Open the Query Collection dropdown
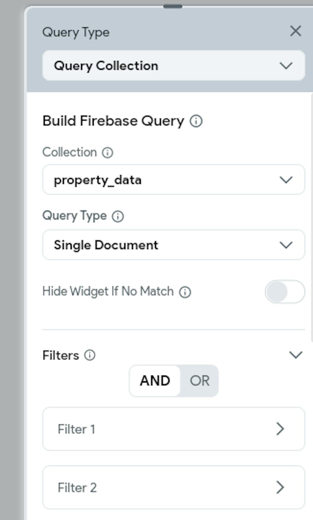The height and width of the screenshot is (520, 313). coord(173,66)
